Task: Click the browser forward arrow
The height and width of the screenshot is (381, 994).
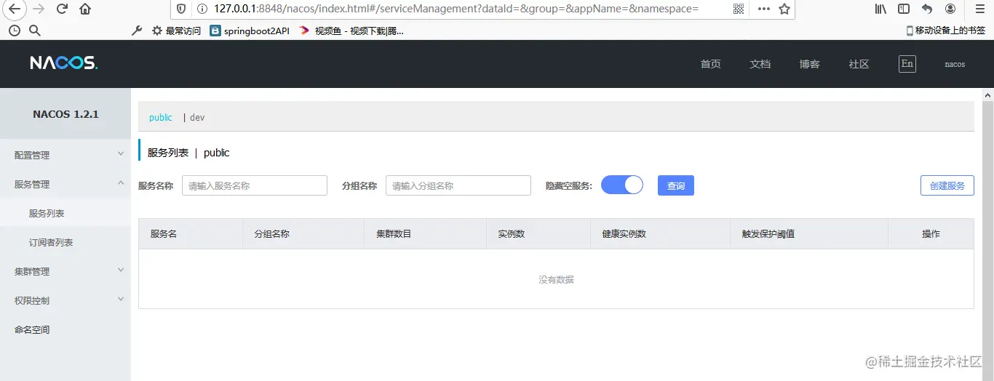Action: click(x=39, y=9)
